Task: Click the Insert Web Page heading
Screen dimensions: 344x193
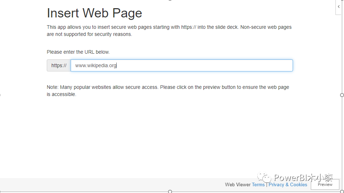Action: pyautogui.click(x=94, y=13)
